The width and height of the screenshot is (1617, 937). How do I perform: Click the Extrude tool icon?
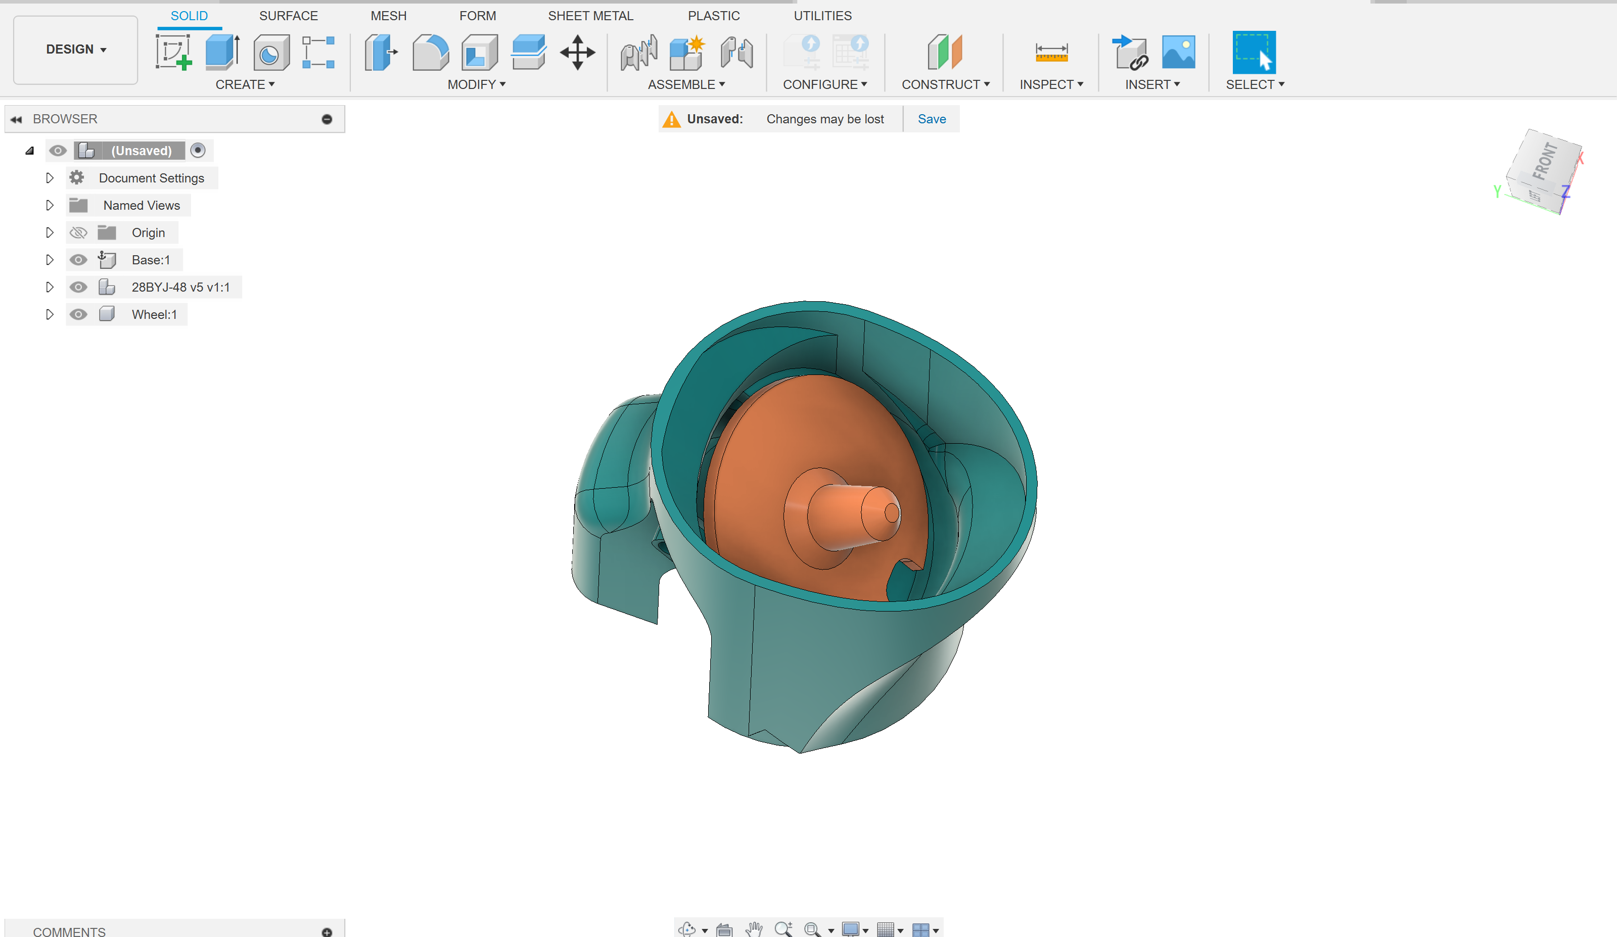(222, 53)
